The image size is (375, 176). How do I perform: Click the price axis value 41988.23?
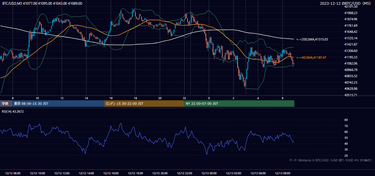tap(351, 13)
